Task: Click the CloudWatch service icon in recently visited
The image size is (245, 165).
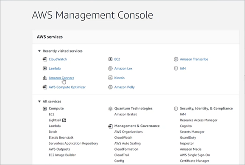Action: pos(45,59)
